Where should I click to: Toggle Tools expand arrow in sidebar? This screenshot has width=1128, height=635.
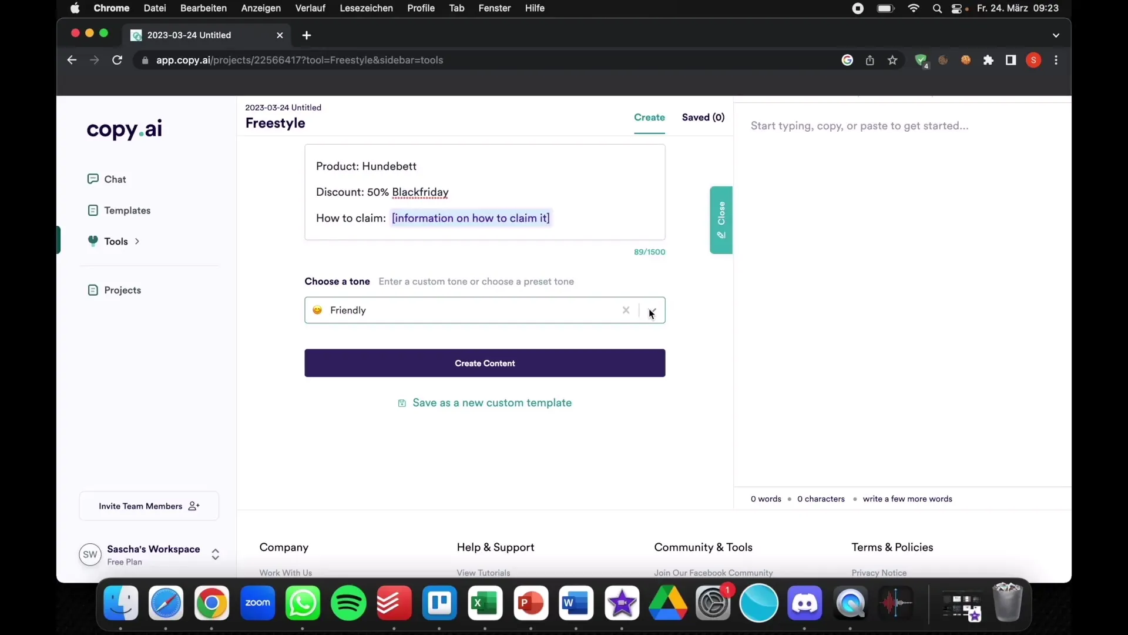tap(137, 241)
